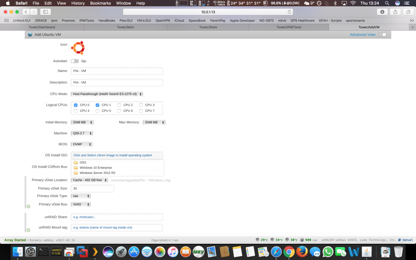Click the VM Name input field
This screenshot has height=260, width=416.
point(117,71)
